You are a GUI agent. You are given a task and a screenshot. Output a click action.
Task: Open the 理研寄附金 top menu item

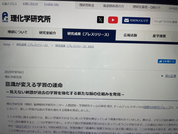(x=87, y=5)
